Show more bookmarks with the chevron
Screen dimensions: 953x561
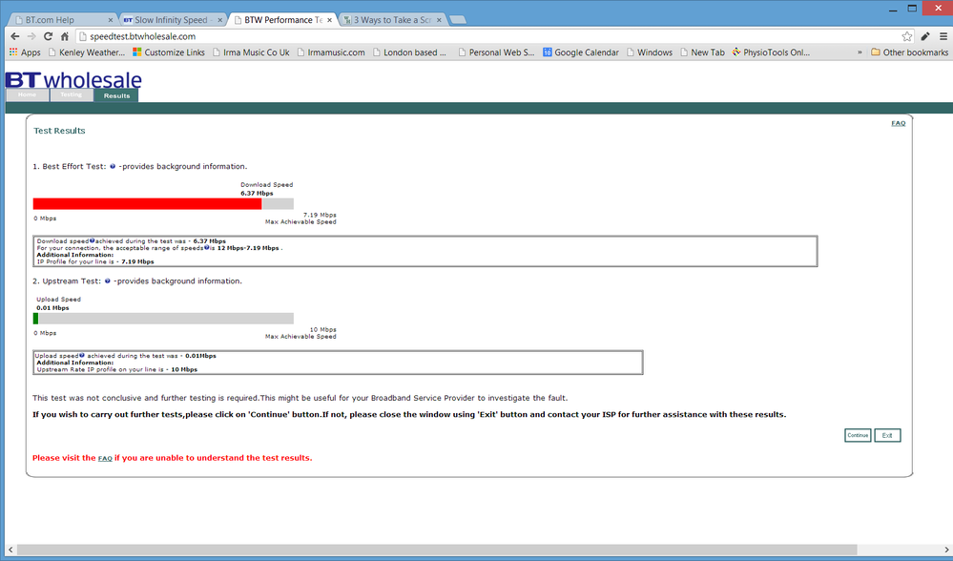[x=860, y=52]
